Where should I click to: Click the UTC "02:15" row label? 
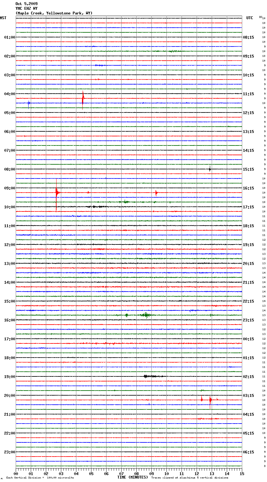pos(248,377)
